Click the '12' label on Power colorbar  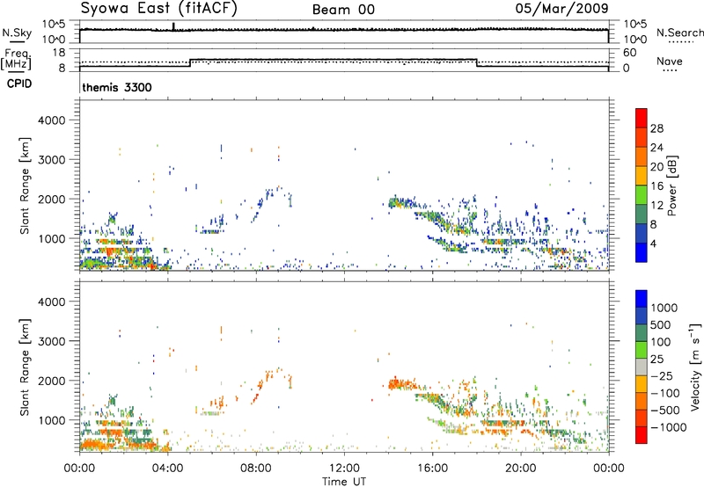656,206
